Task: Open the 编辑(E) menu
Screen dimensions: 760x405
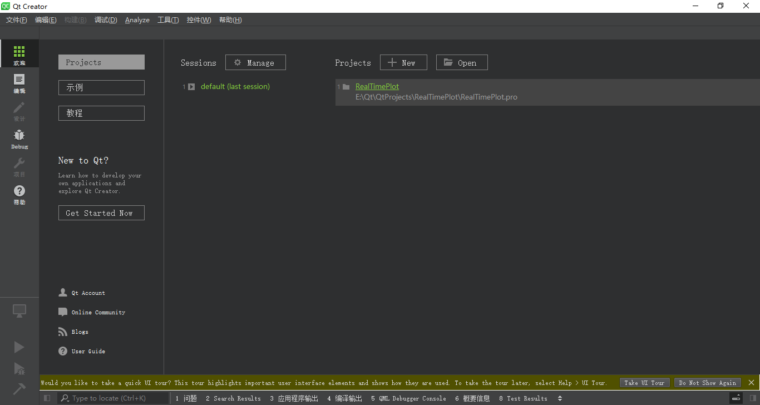Action: pyautogui.click(x=46, y=20)
